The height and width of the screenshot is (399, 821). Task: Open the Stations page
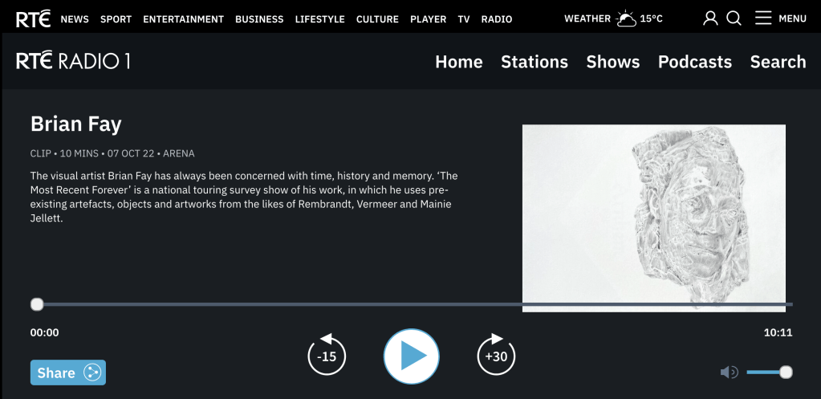click(534, 62)
